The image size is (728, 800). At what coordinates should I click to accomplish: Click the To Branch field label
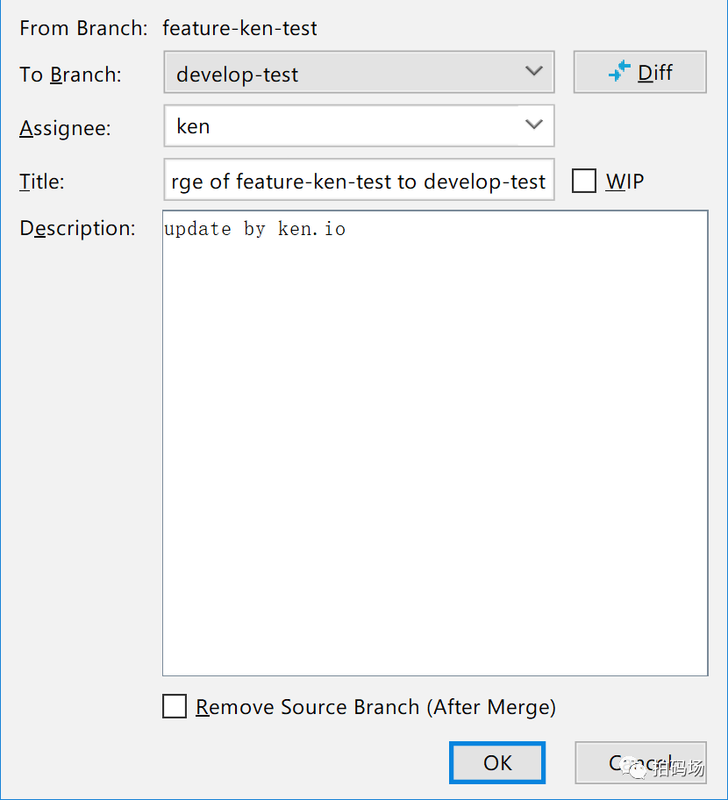(x=70, y=75)
